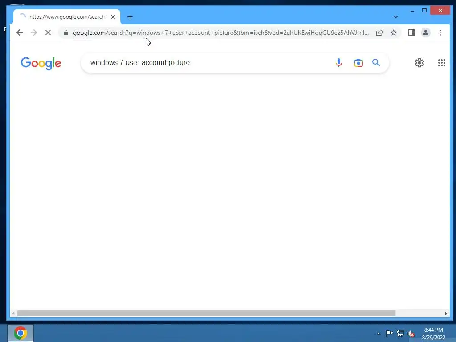The width and height of the screenshot is (456, 342).
Task: Open the clock showing 8:44 PM
Action: [433, 334]
